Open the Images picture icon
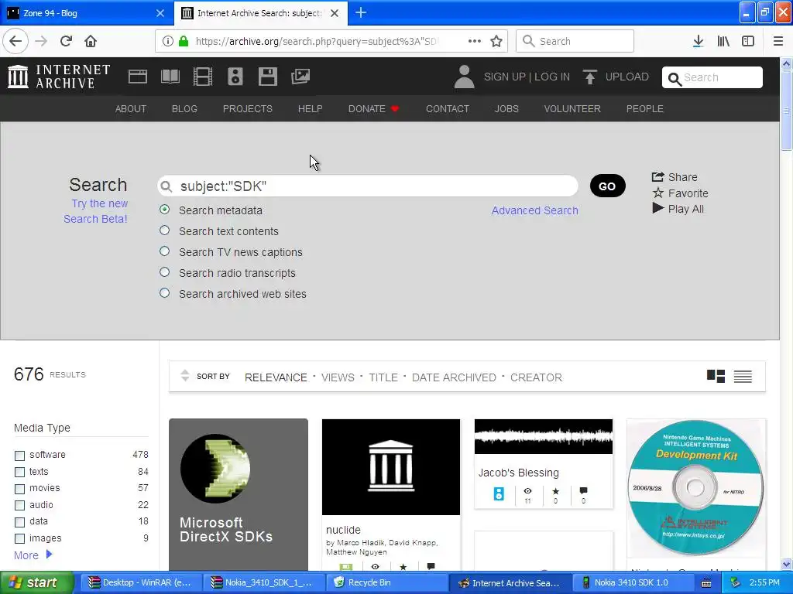793x594 pixels. click(x=300, y=77)
